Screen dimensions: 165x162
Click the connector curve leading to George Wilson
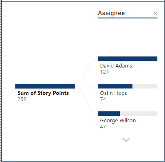87,100
